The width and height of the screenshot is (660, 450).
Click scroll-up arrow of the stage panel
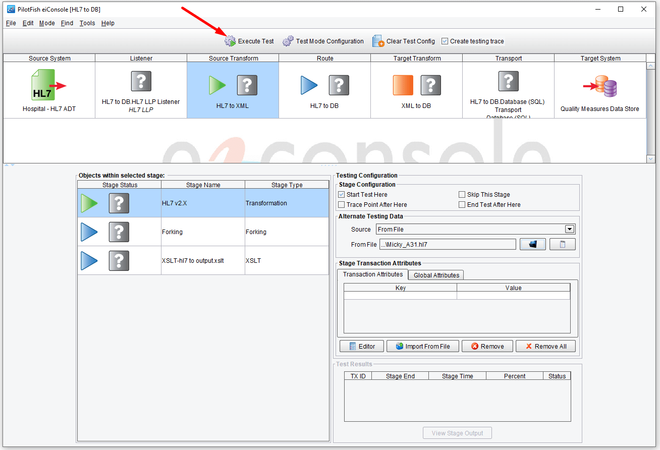click(x=651, y=66)
